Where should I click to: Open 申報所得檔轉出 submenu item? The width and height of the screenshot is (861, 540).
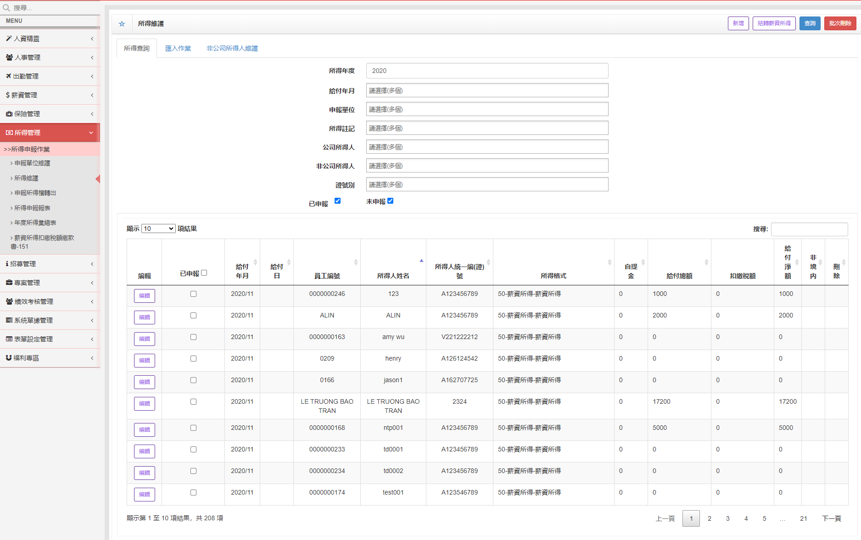[x=35, y=193]
